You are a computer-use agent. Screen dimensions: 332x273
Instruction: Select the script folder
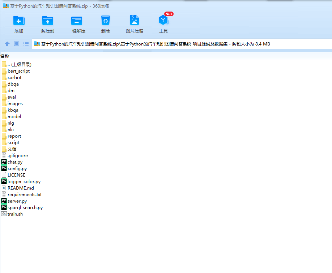tap(10, 143)
